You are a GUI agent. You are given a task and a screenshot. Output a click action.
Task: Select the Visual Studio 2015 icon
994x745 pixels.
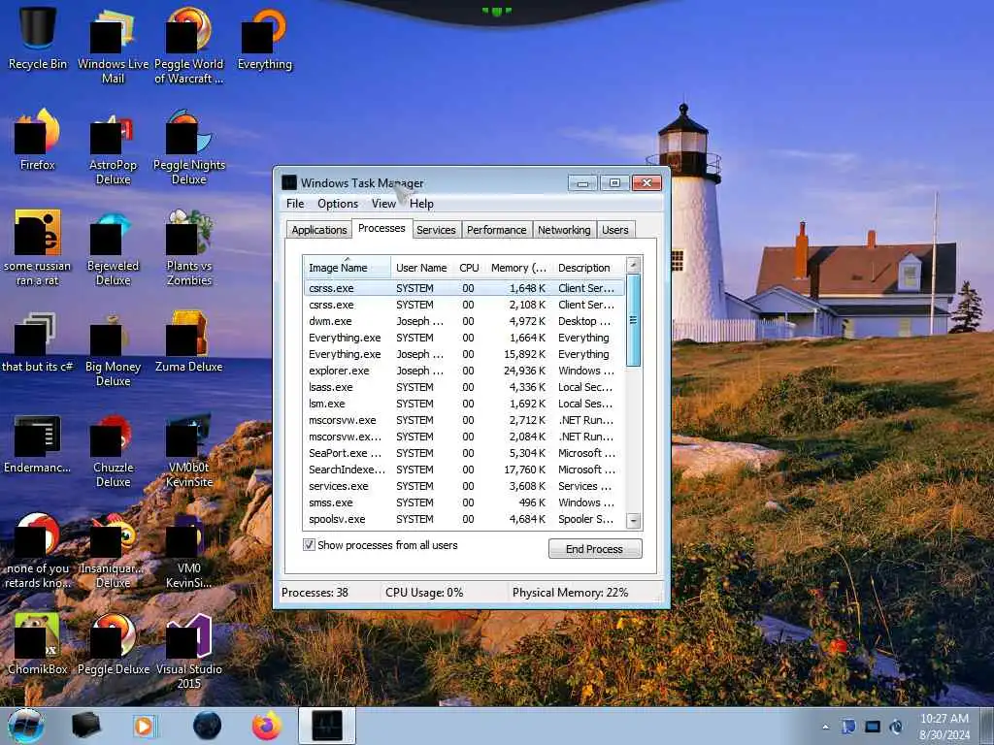tap(189, 652)
